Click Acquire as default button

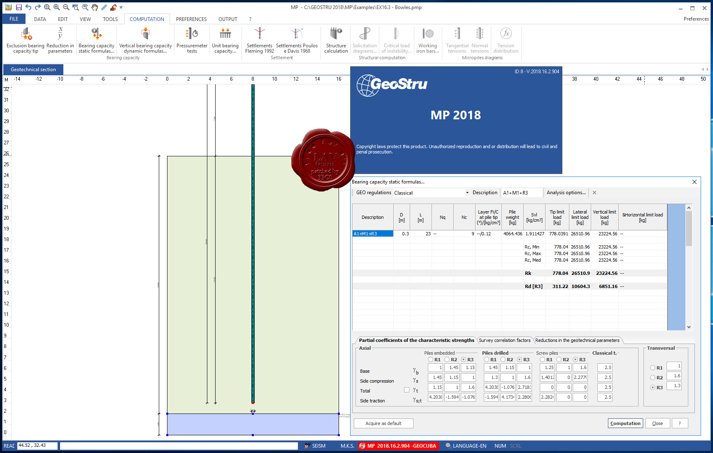(383, 423)
